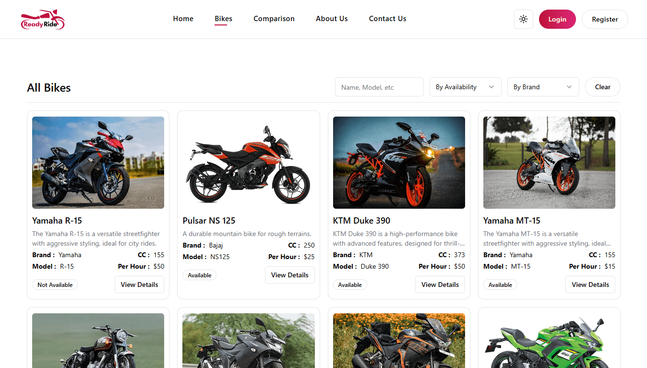Screen dimensions: 647x368
Task: Click the Register button
Action: pyautogui.click(x=604, y=19)
